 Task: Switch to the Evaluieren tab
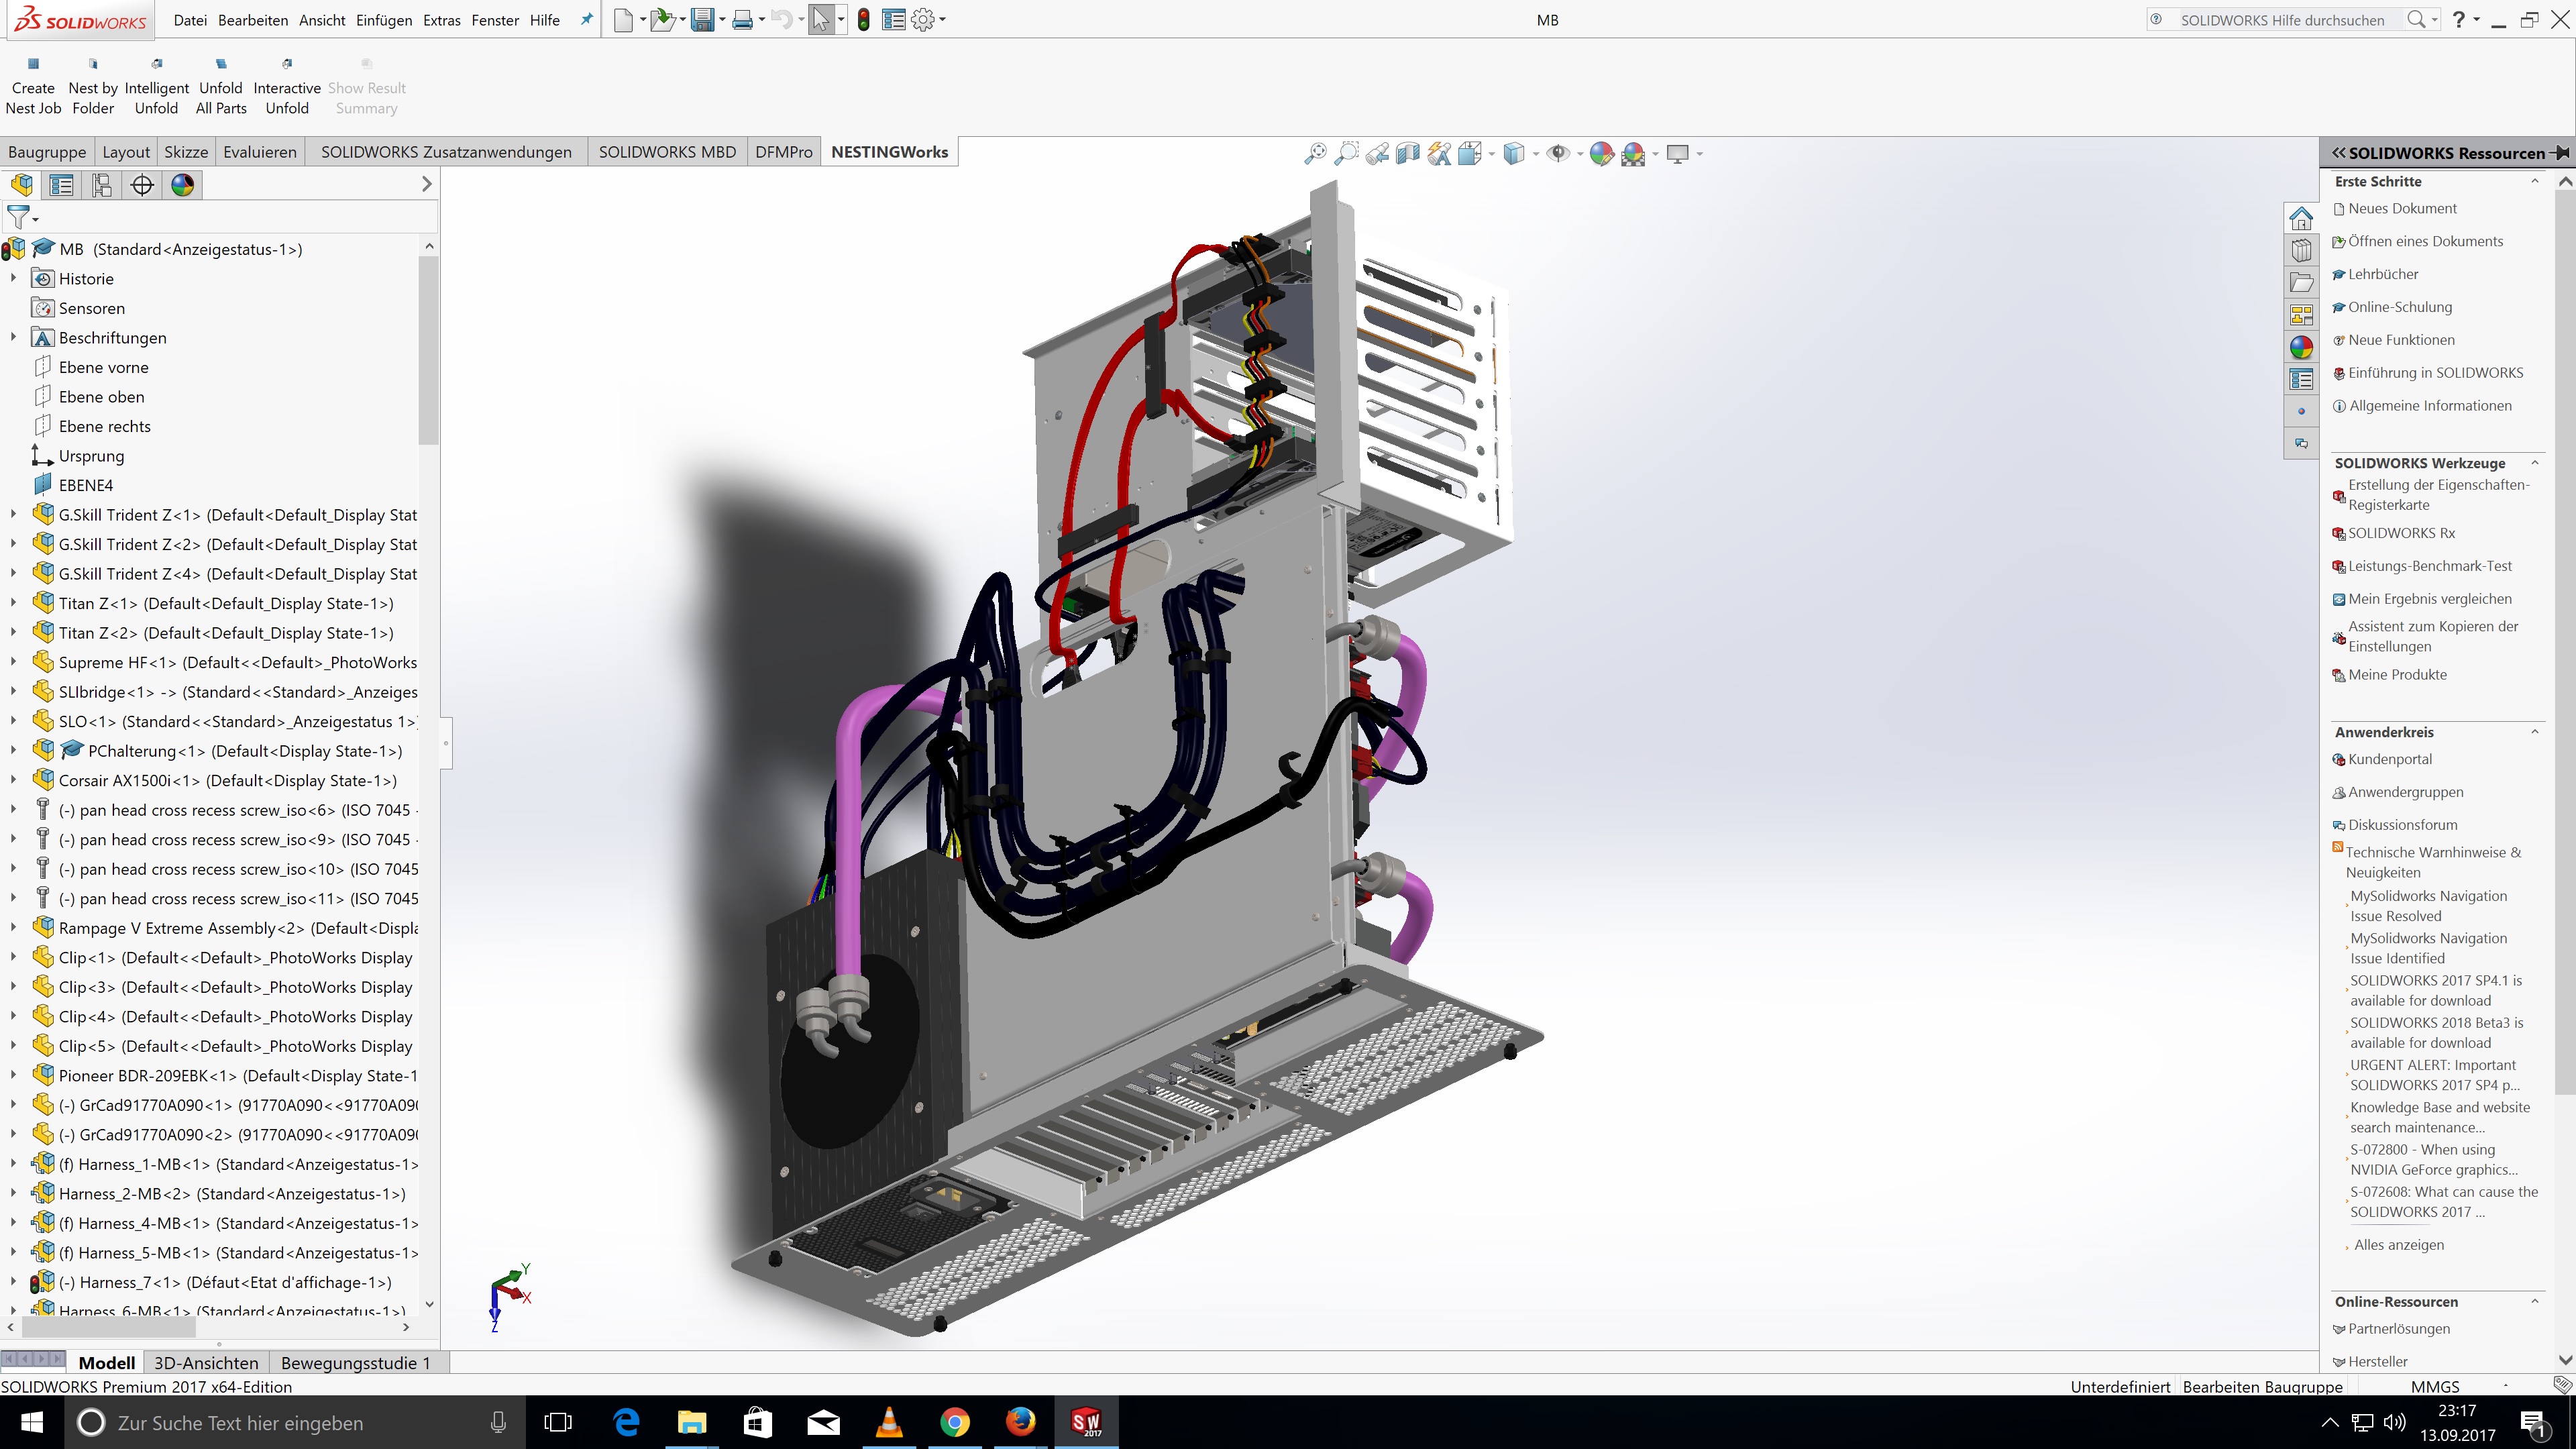pos(260,152)
